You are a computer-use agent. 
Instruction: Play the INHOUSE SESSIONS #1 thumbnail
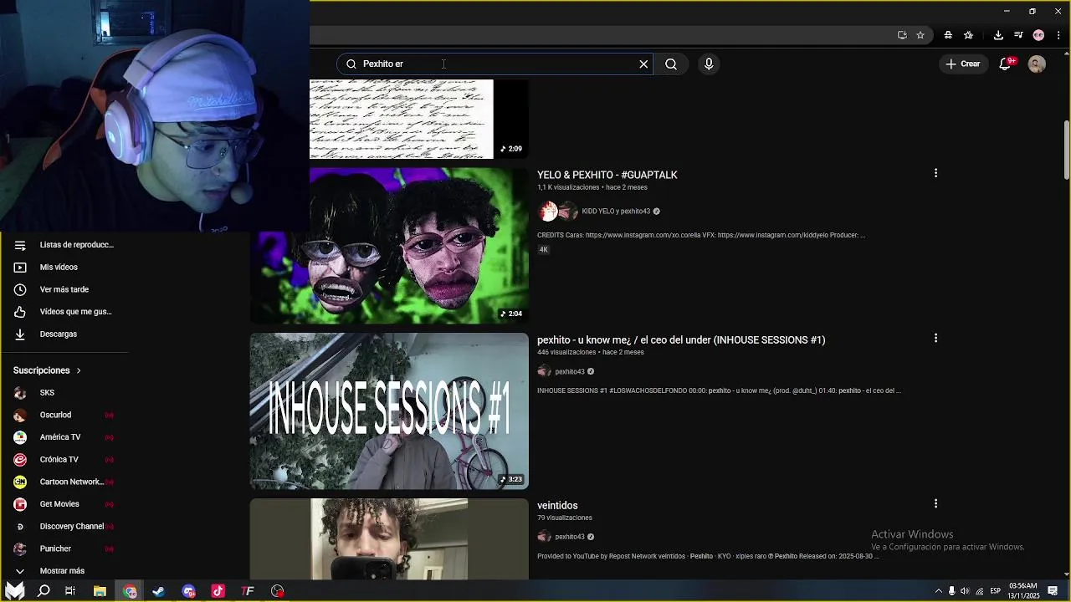pos(389,411)
